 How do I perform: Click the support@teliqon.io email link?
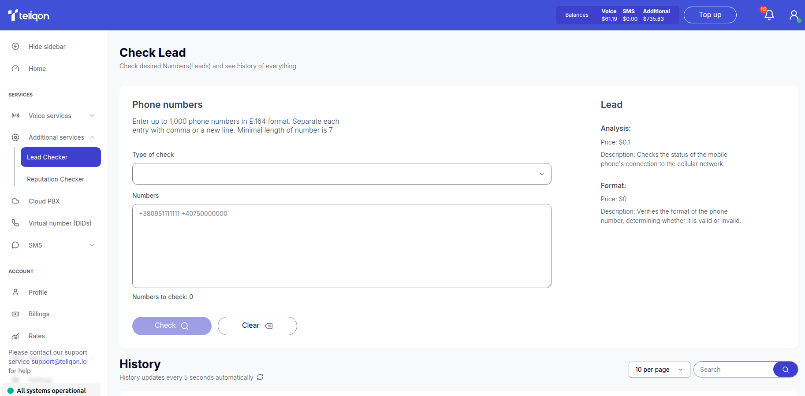59,362
